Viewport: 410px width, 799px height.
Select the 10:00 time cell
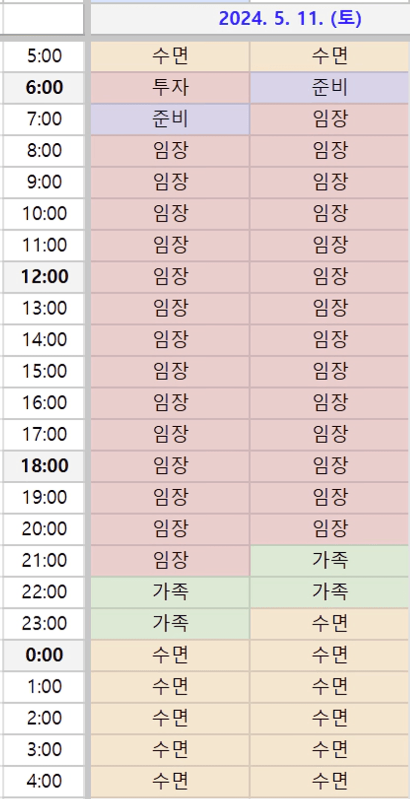44,214
